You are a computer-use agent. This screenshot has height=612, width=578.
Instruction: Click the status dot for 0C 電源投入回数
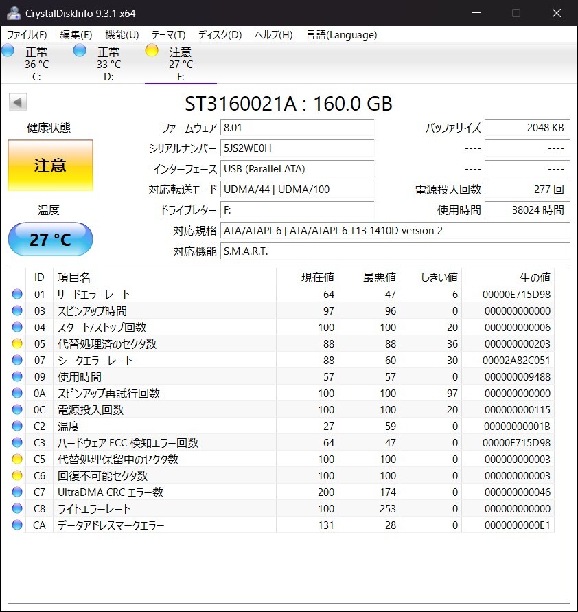pyautogui.click(x=17, y=409)
